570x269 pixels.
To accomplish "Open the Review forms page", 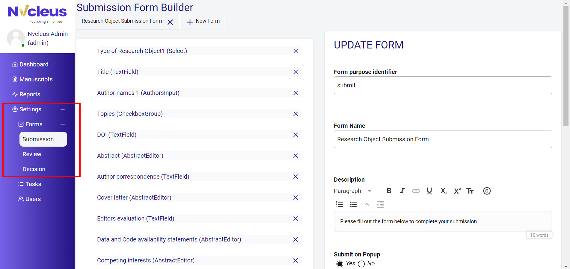I will pyautogui.click(x=32, y=154).
